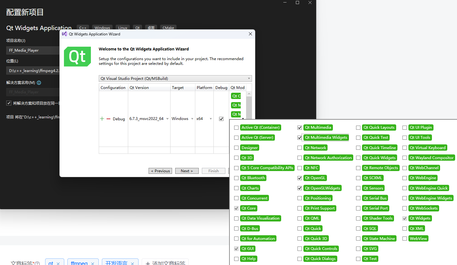Remove the 开发语言 article tag
This screenshot has width=457, height=265.
pos(132,263)
